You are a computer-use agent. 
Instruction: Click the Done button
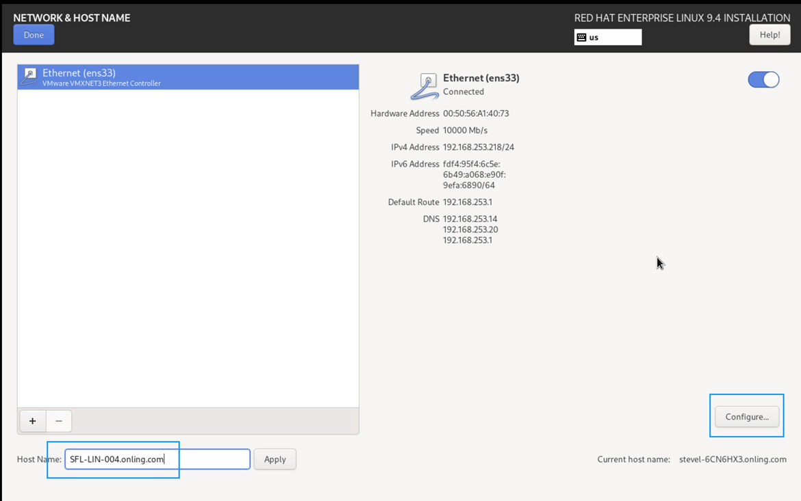click(34, 35)
